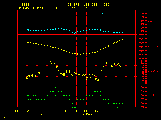The image size is (161, 120).
Task: Select the wind speed tick "1.0"
Action: tap(144, 83)
